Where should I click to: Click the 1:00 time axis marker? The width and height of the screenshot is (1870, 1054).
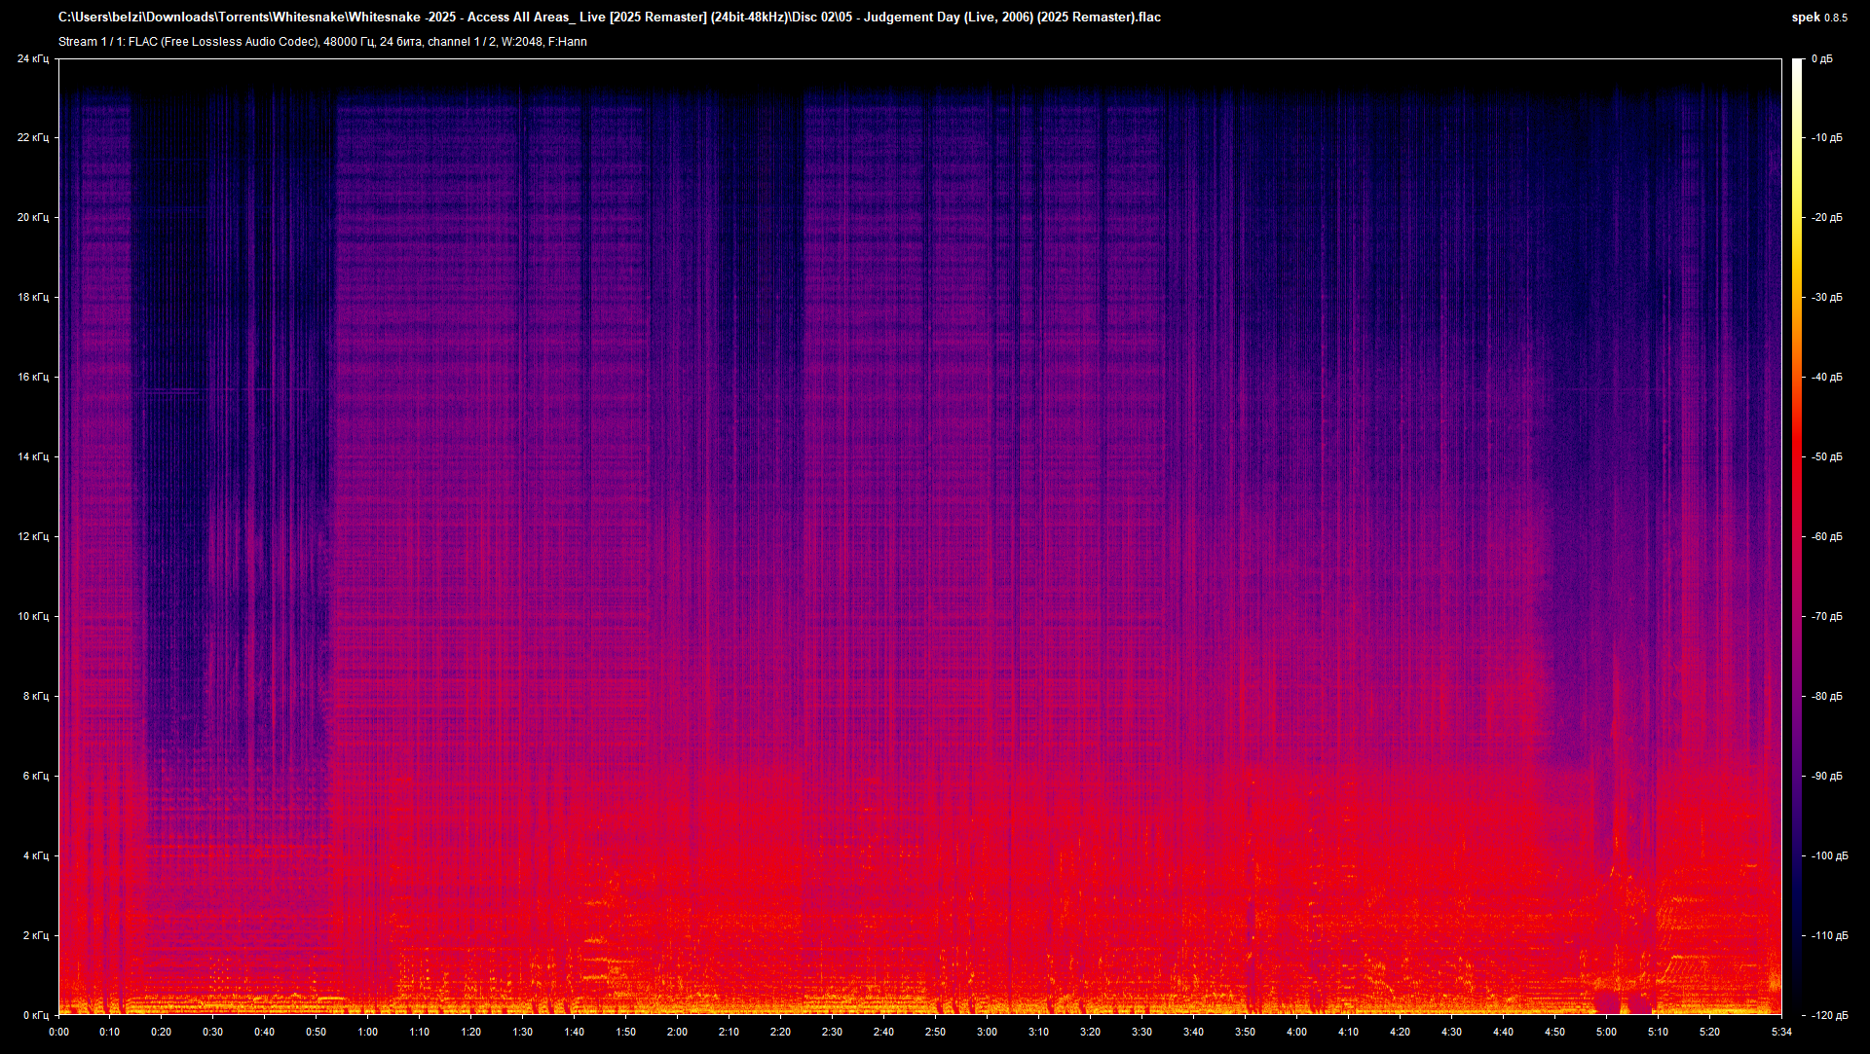pos(367,1032)
